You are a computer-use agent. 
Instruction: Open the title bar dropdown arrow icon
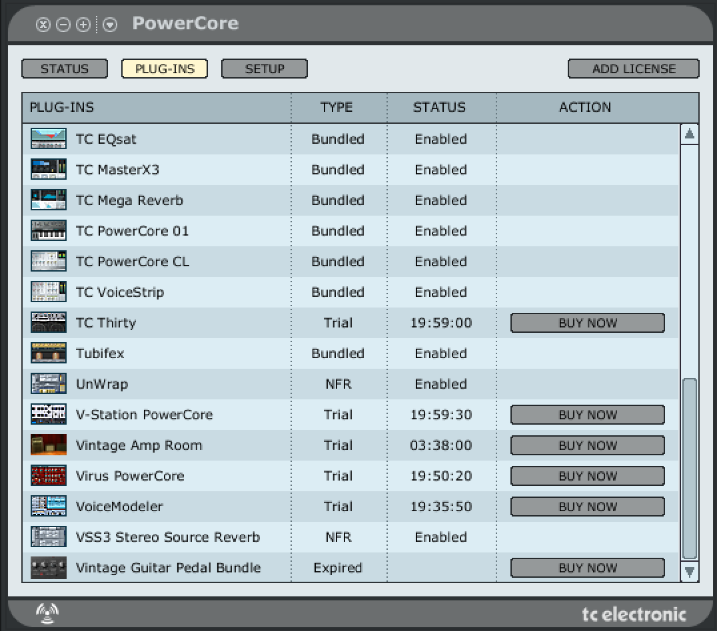[110, 24]
